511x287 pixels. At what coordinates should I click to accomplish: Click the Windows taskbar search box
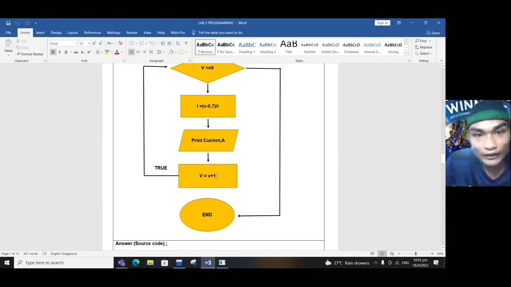coord(64,263)
